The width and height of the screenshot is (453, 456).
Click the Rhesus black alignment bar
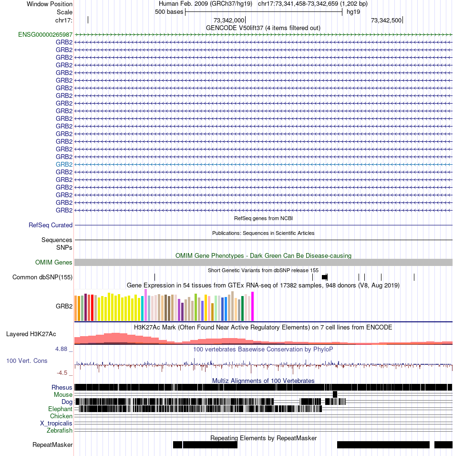[263, 387]
